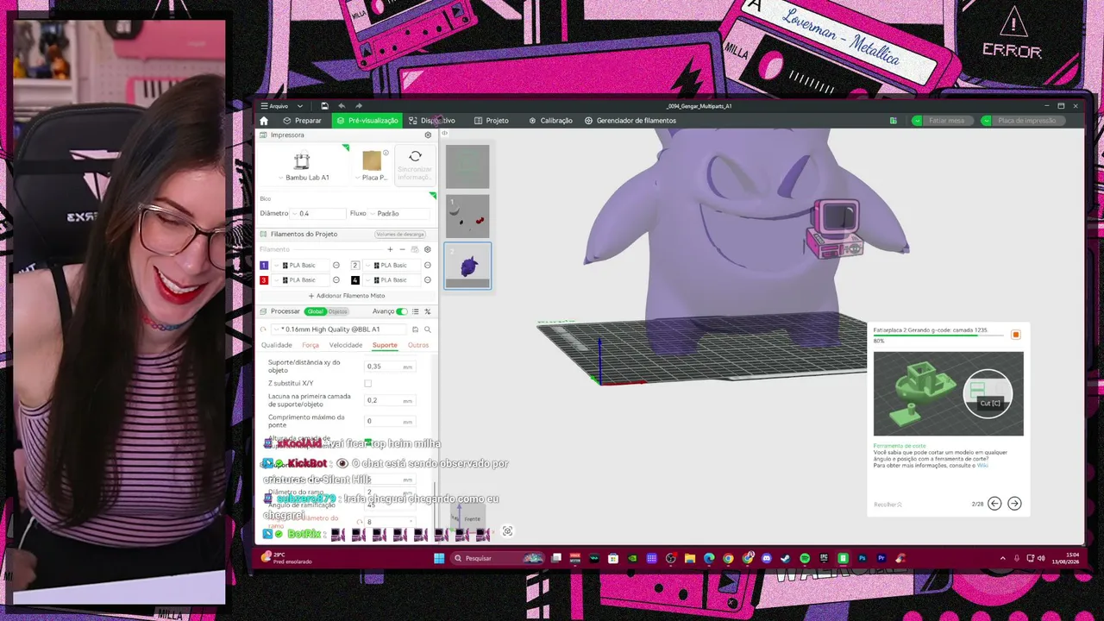This screenshot has width=1104, height=621.
Task: Open the filament 1 PLA Basic dropdown
Action: (302, 265)
